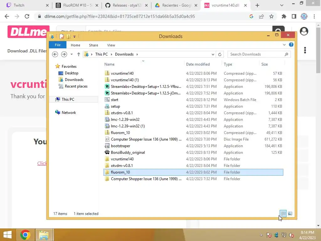Select lmc-1.2.39-win32 application

tap(193, 119)
